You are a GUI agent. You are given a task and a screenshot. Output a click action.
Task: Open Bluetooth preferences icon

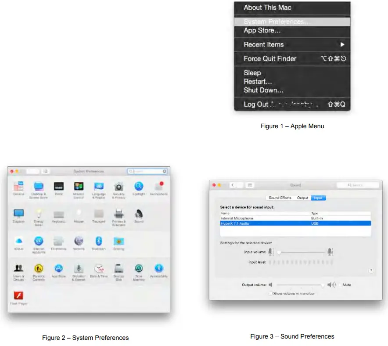tap(99, 241)
